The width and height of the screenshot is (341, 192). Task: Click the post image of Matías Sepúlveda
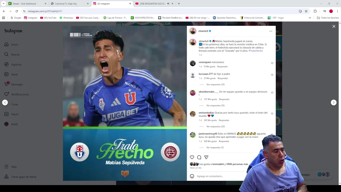125,103
